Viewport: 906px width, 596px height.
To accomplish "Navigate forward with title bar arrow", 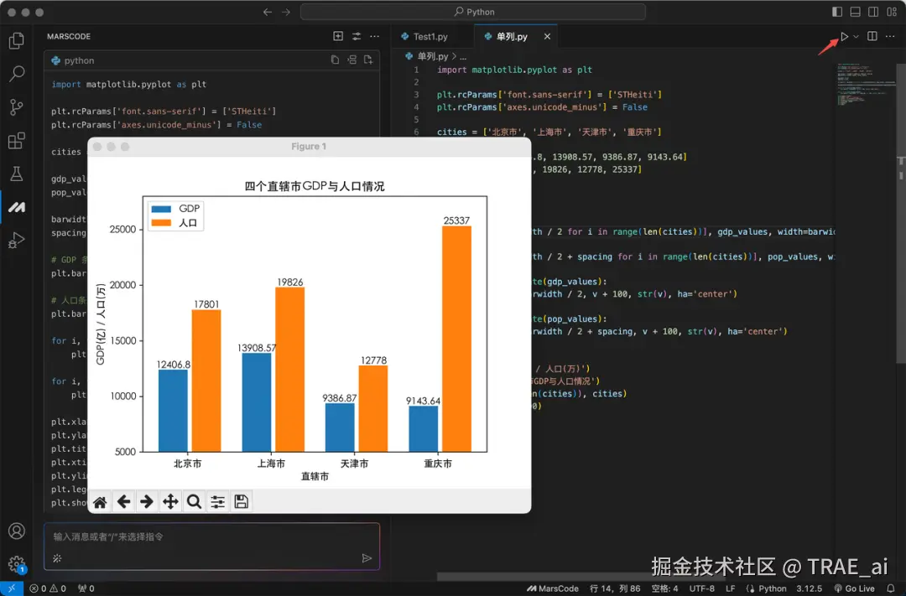I will click(286, 12).
